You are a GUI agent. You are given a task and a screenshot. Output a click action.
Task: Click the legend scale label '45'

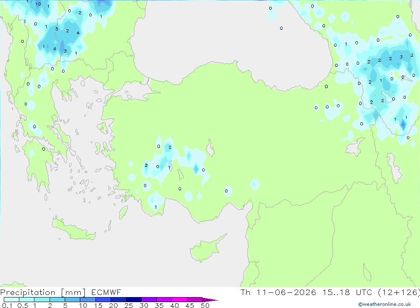coord(190,305)
